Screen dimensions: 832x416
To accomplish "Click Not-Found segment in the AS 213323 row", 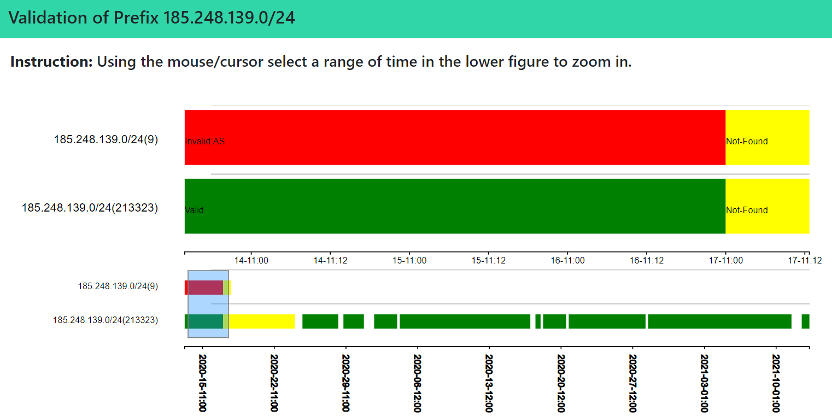I will [x=767, y=206].
